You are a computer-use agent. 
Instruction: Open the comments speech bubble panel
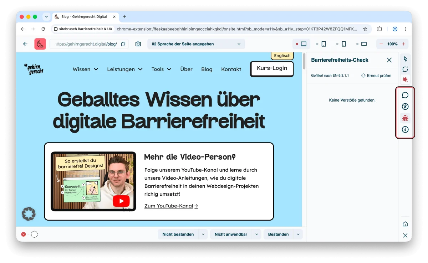click(x=405, y=95)
